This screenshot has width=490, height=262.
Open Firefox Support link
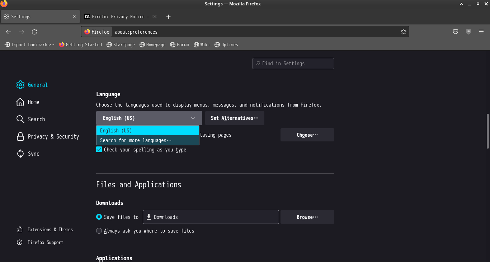click(x=40, y=242)
